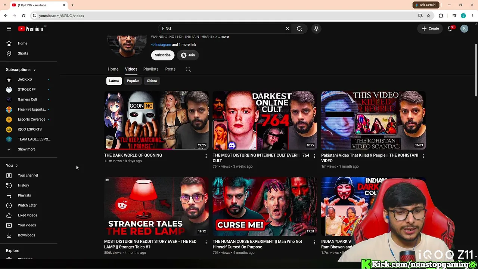Open THE DARK WORLD OF GOONING title

(x=133, y=155)
